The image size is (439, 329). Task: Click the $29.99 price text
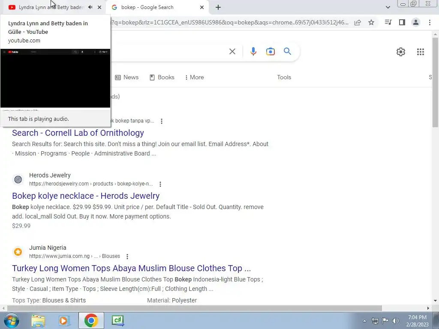(x=21, y=226)
